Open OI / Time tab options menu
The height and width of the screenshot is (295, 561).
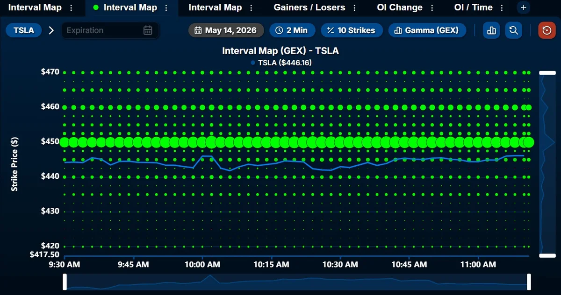[x=502, y=8]
